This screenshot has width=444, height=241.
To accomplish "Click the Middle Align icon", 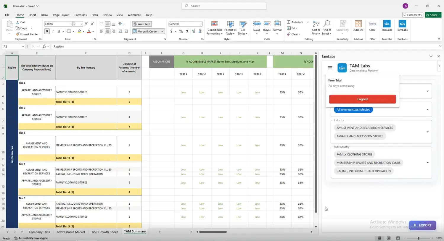I will point(107,24).
